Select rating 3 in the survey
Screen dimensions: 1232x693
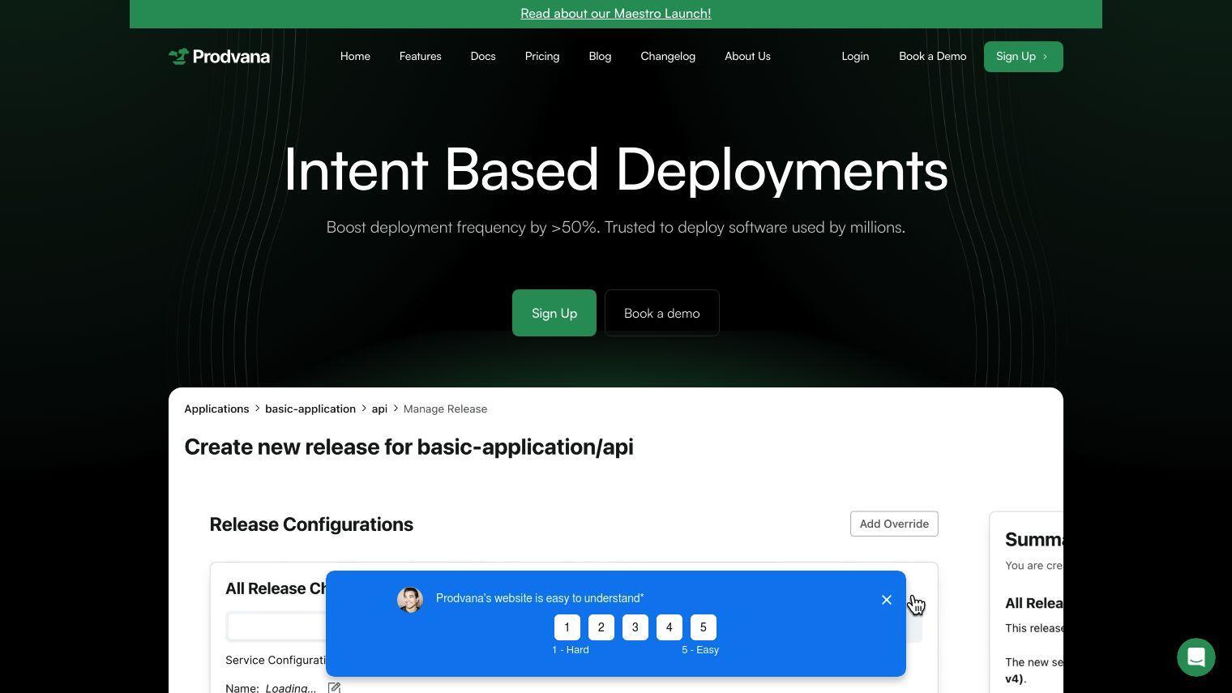pos(635,627)
